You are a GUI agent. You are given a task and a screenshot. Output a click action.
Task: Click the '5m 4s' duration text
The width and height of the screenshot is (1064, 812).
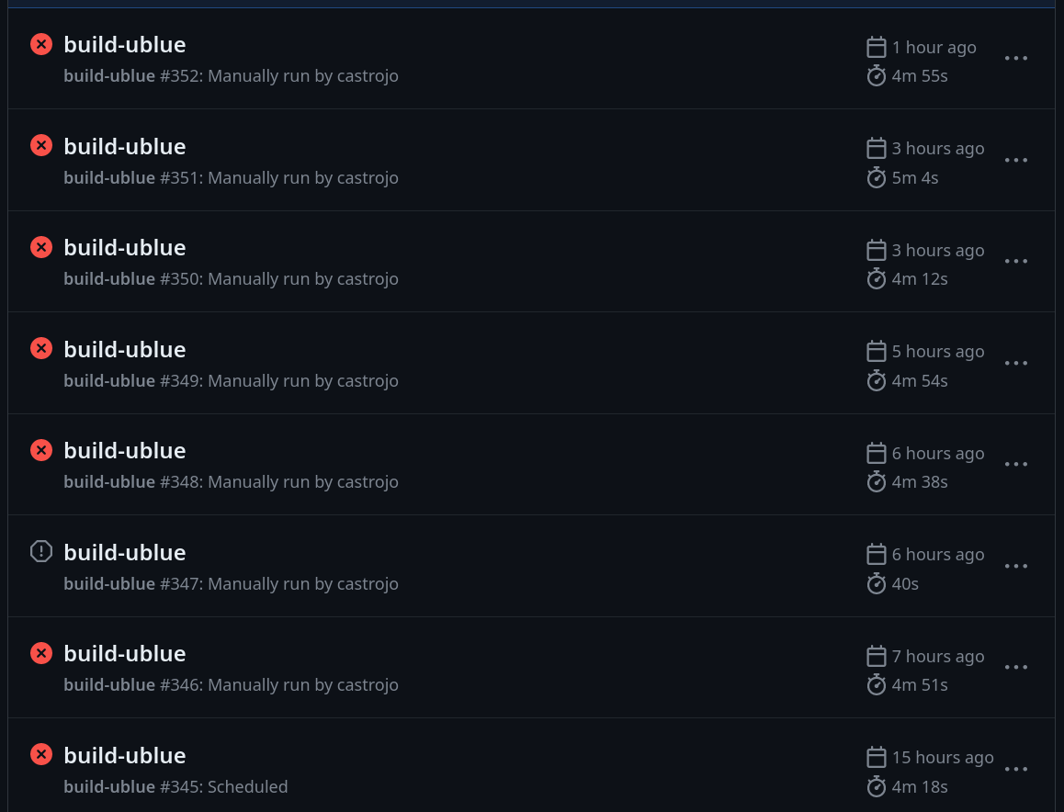pos(914,177)
